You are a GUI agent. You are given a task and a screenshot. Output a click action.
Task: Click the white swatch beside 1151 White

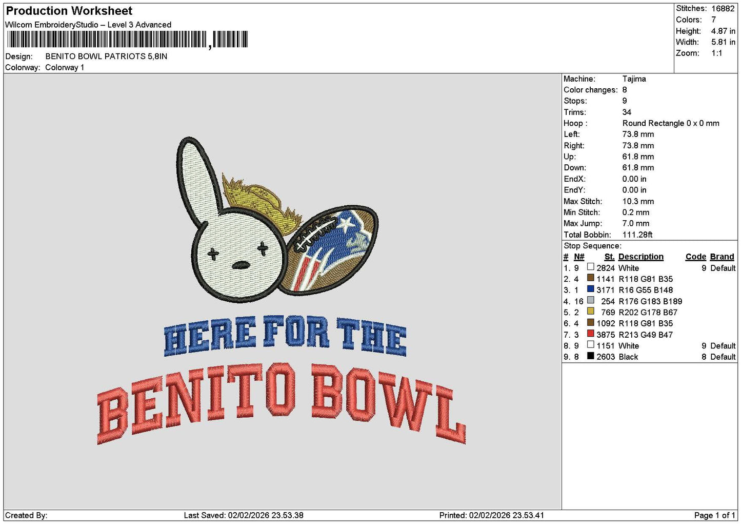point(591,345)
